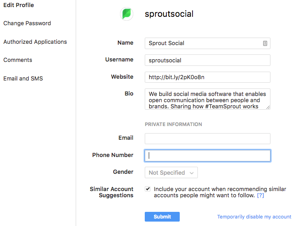Select Comments in the sidebar
The width and height of the screenshot is (305, 226).
pos(18,60)
